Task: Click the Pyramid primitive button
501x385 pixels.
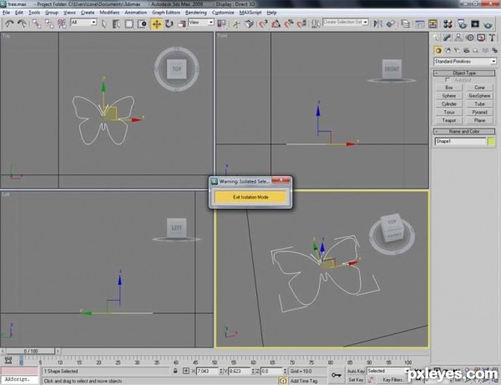Action: point(479,112)
